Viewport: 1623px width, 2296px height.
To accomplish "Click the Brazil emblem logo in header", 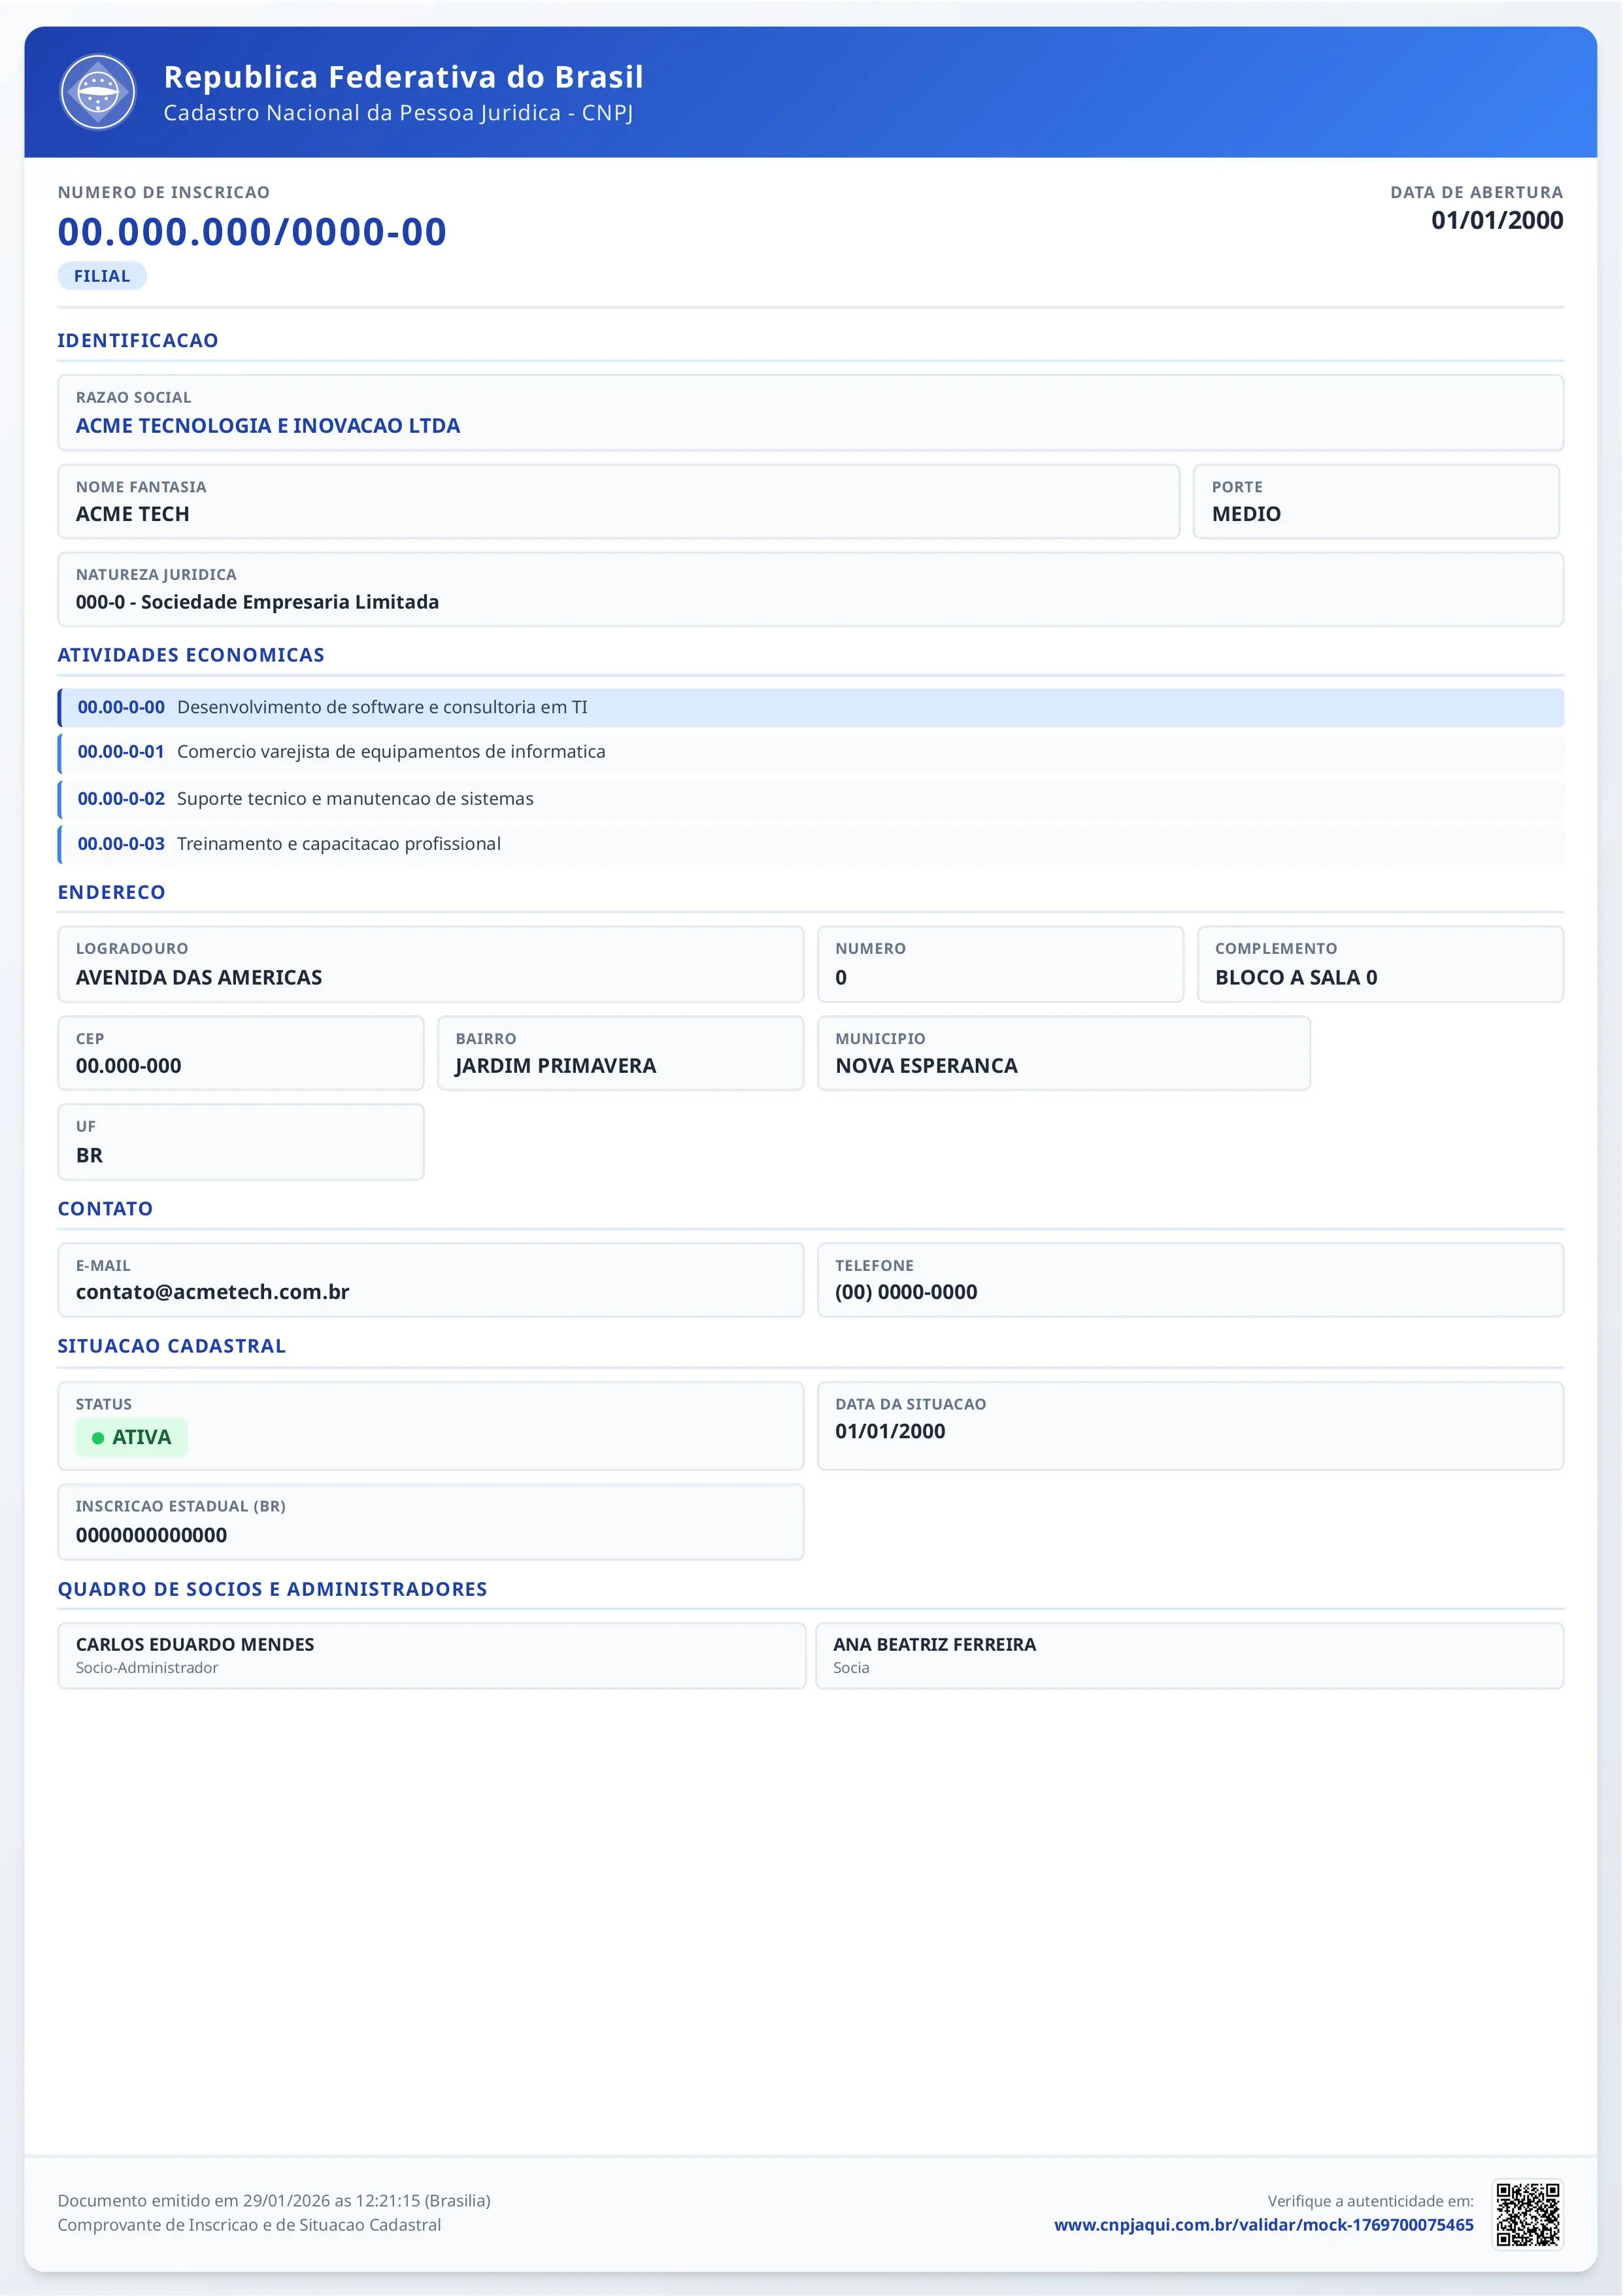I will click(97, 92).
